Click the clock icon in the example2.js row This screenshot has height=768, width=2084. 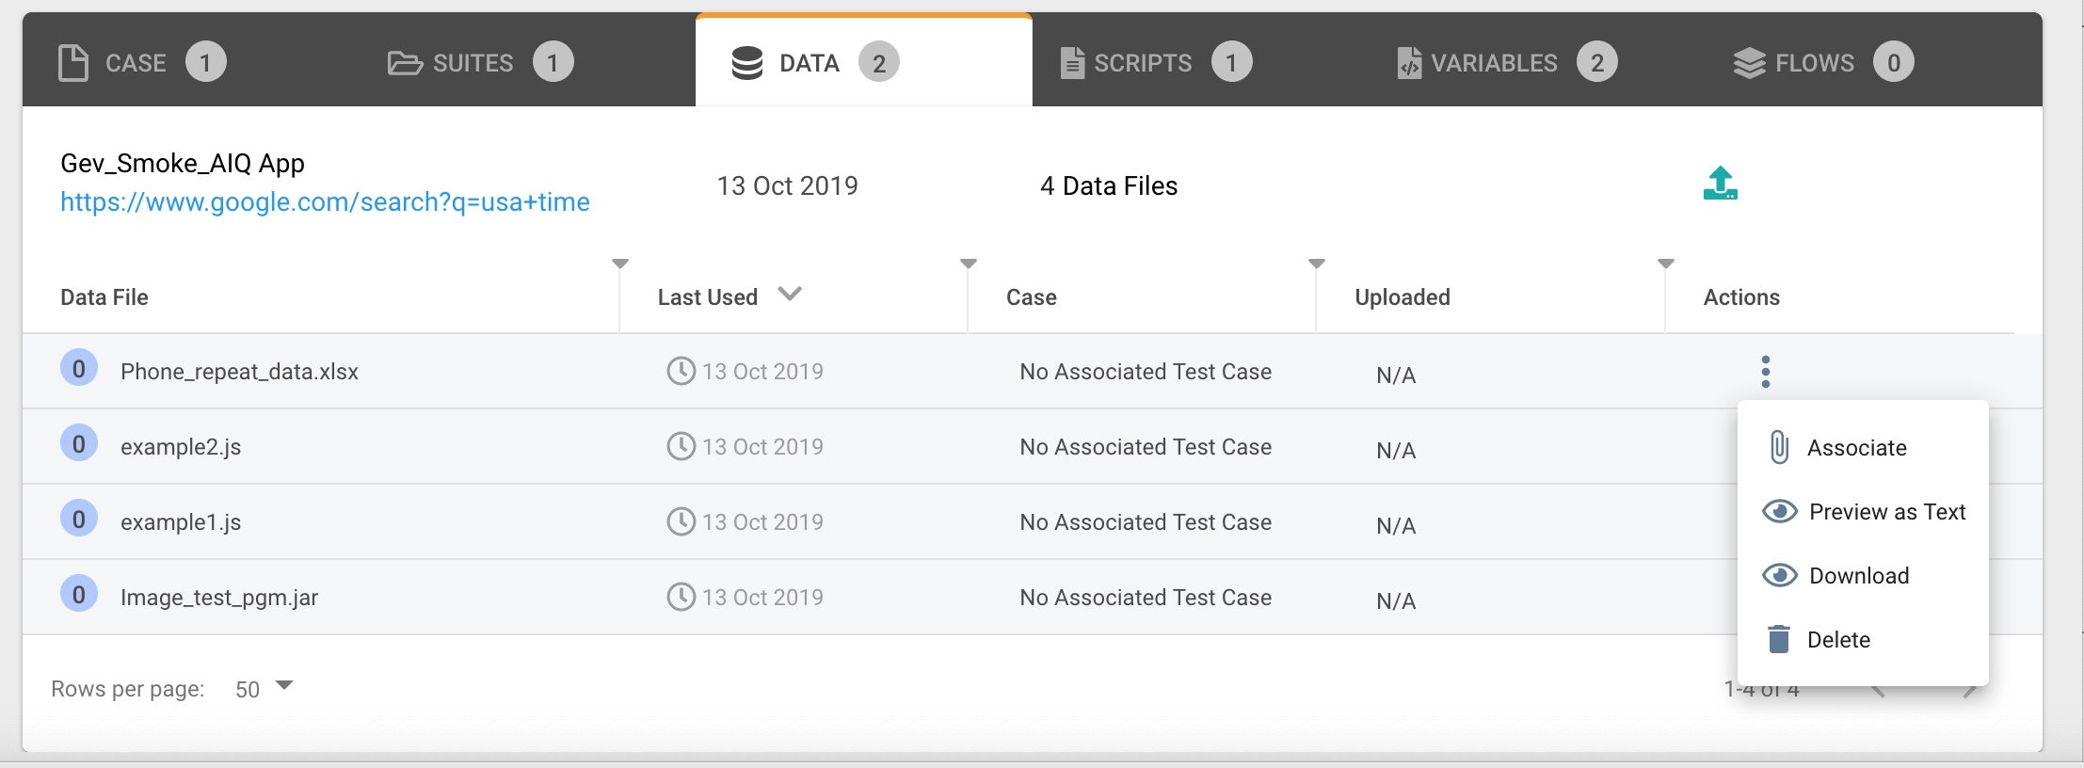point(681,446)
